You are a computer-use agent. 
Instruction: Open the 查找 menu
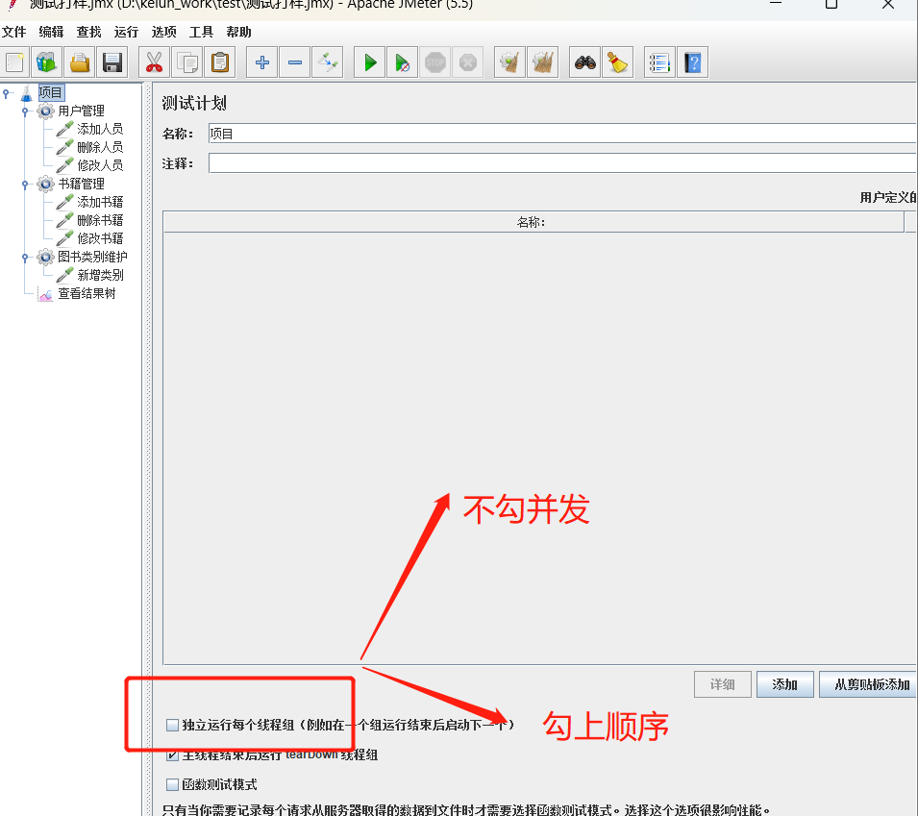tap(88, 32)
